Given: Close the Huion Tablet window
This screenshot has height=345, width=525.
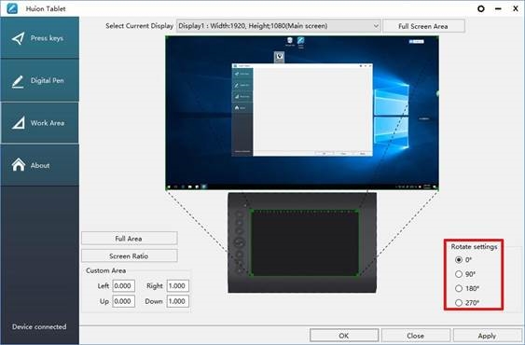Looking at the screenshot, I should tap(516, 8).
